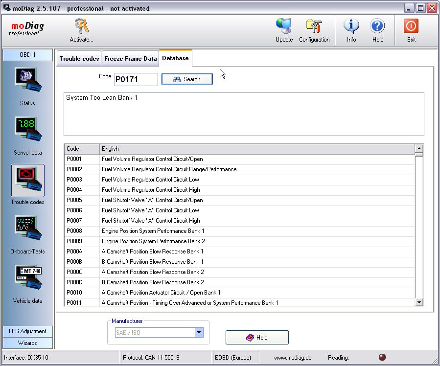
Task: Click the English column header
Action: click(257, 149)
